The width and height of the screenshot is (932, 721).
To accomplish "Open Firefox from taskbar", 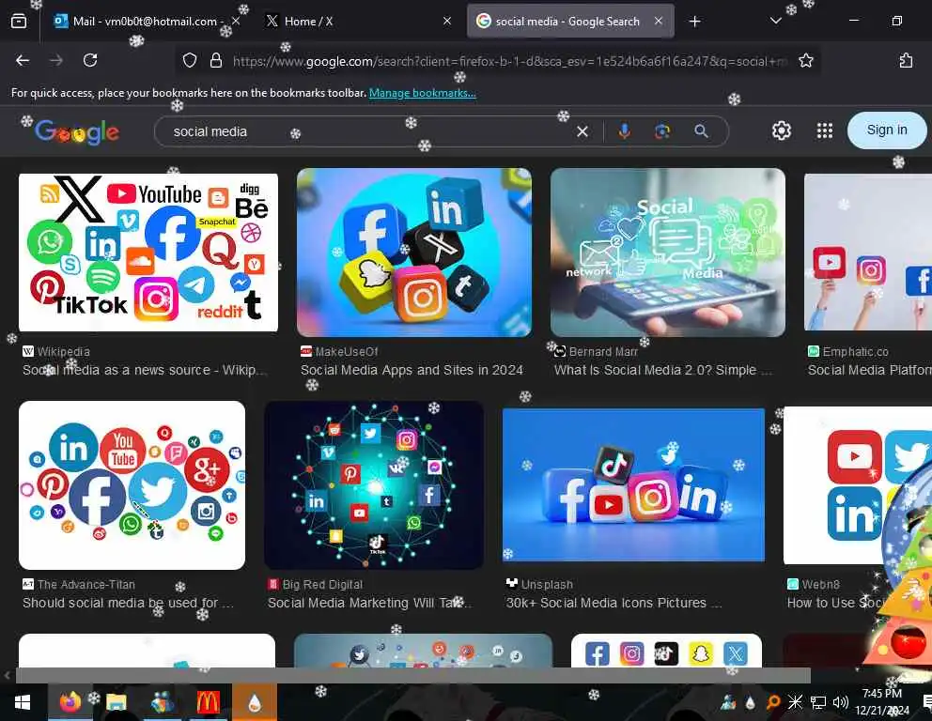I will (x=70, y=703).
